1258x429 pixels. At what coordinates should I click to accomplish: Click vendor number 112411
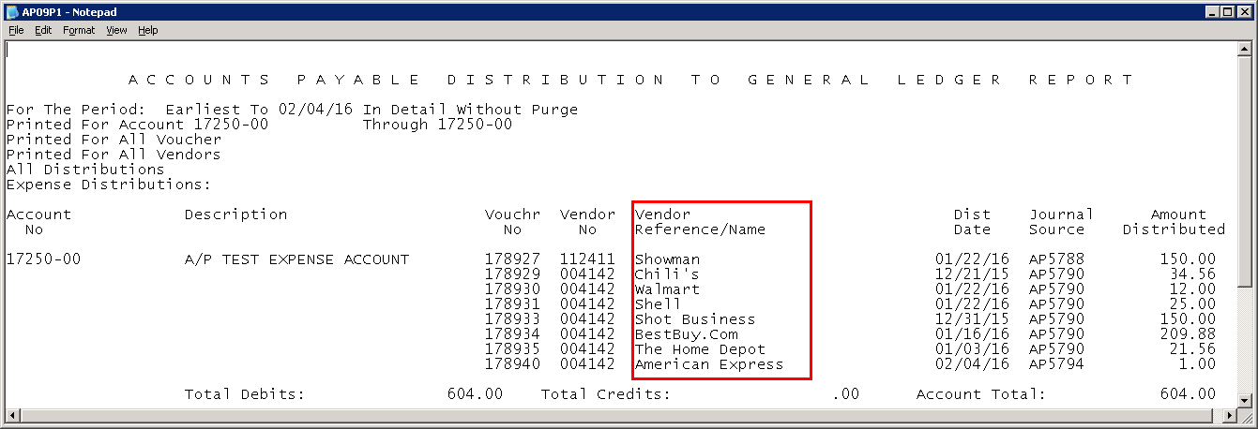tap(587, 259)
